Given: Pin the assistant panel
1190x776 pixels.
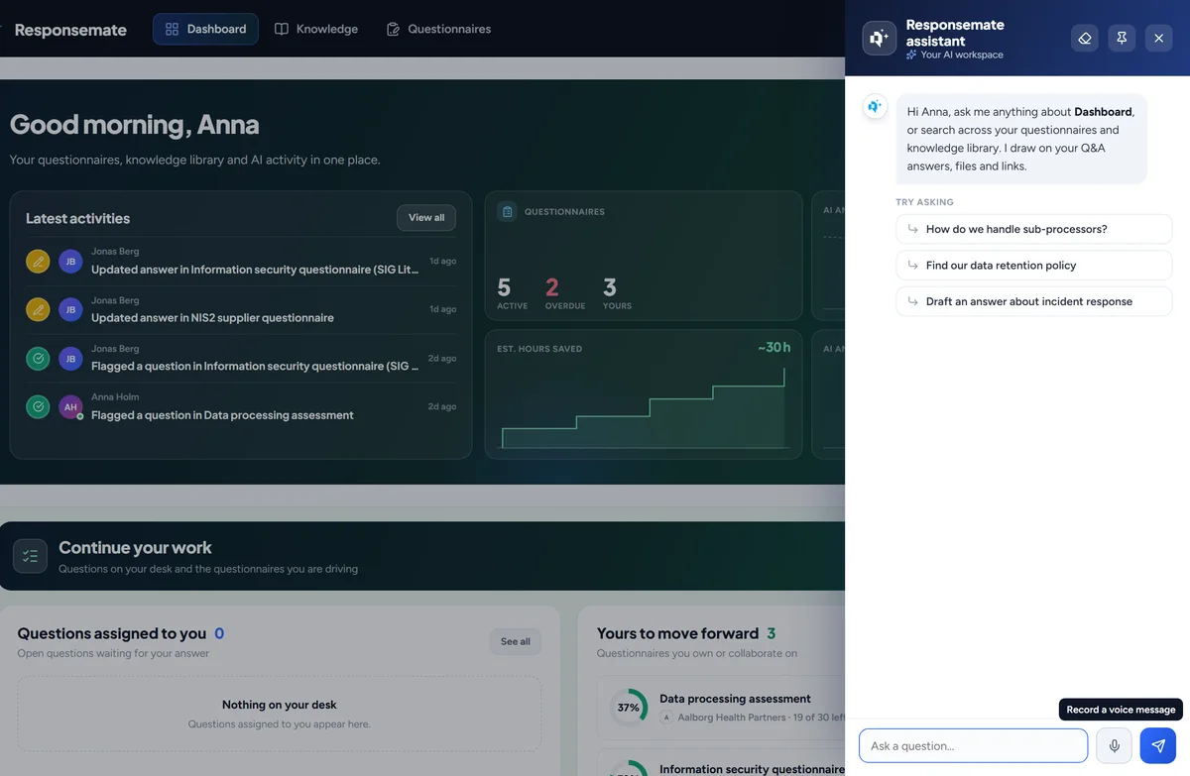Looking at the screenshot, I should pos(1122,38).
